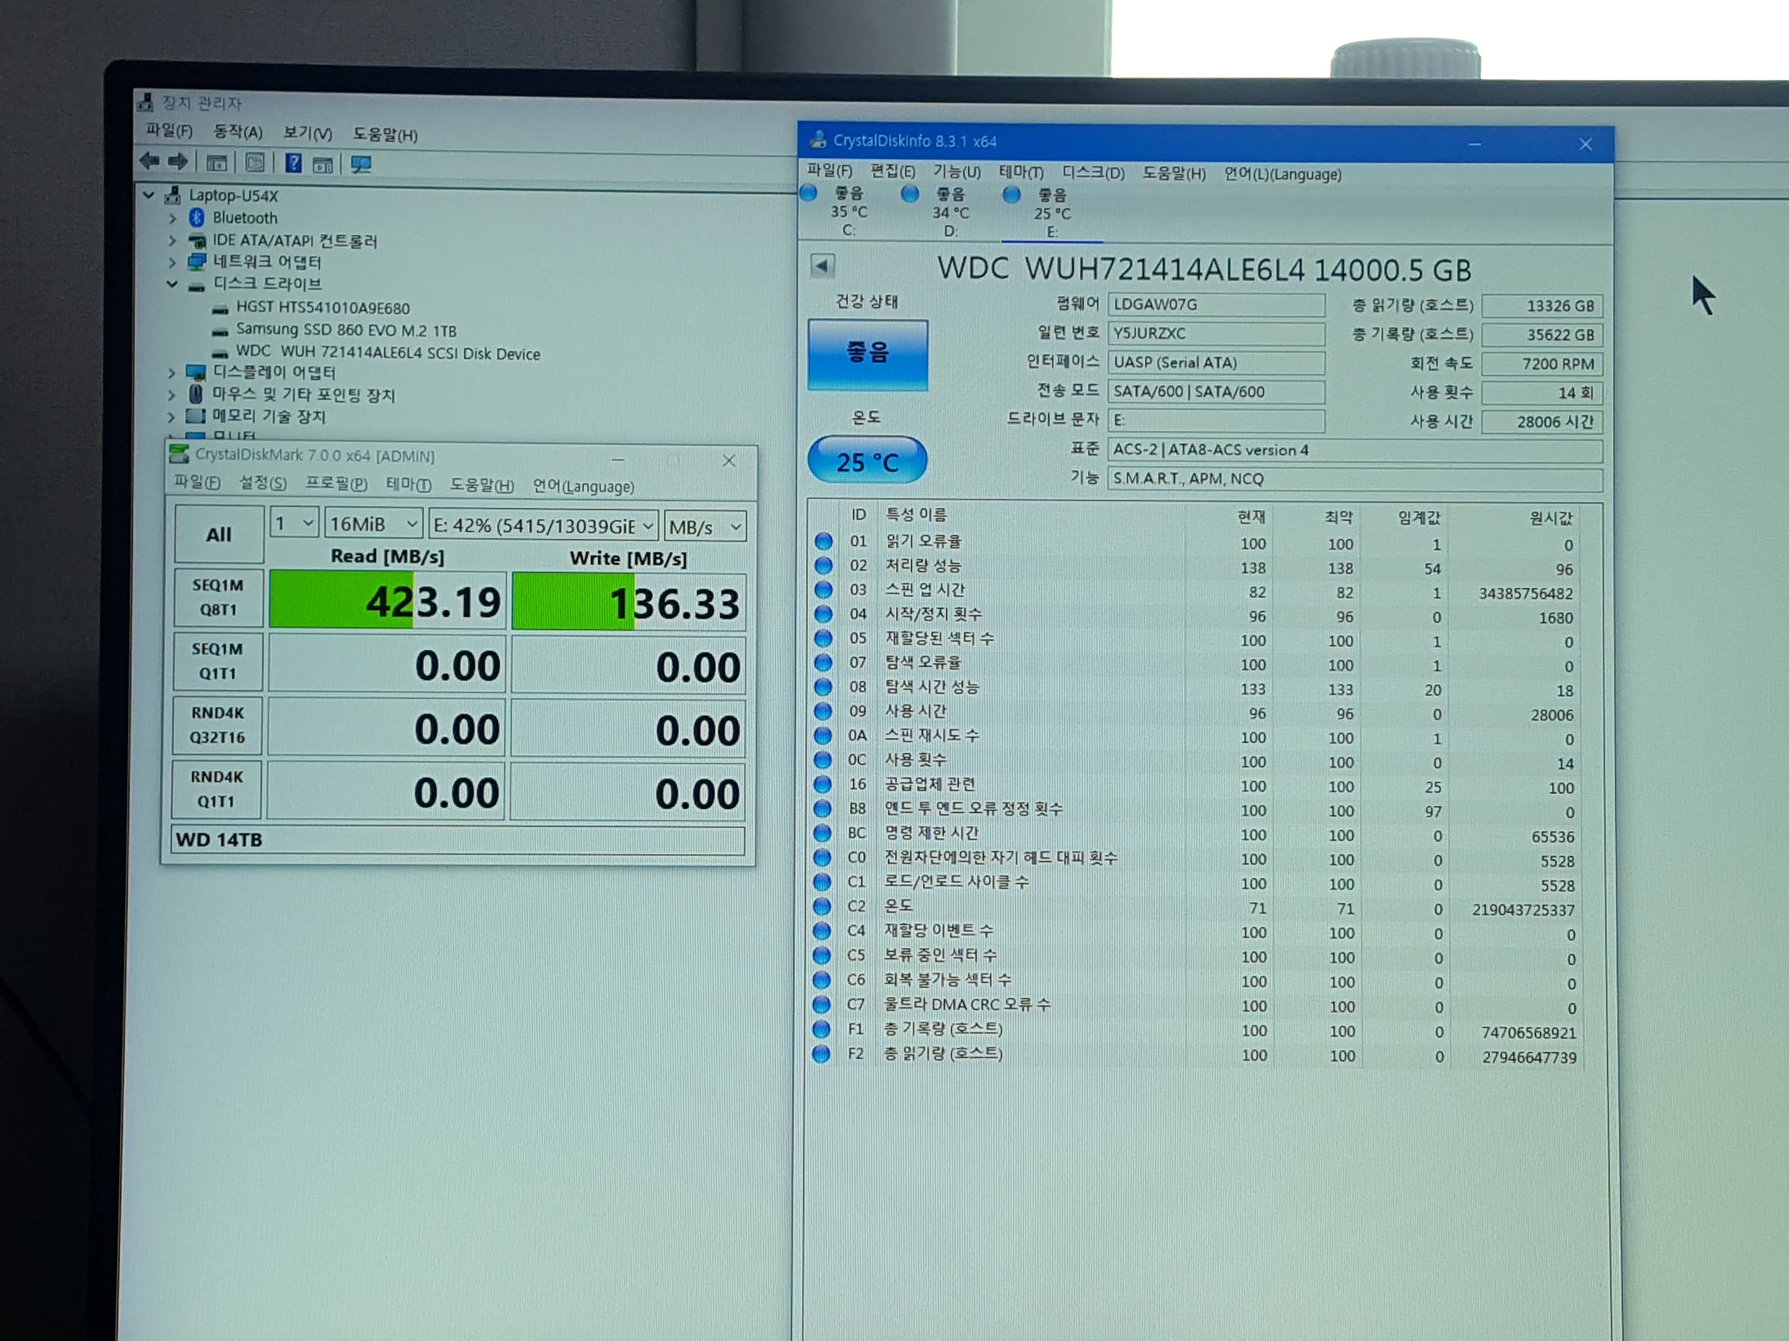Expand 디스플레이 어댑터 node
This screenshot has width=1789, height=1341.
click(172, 373)
